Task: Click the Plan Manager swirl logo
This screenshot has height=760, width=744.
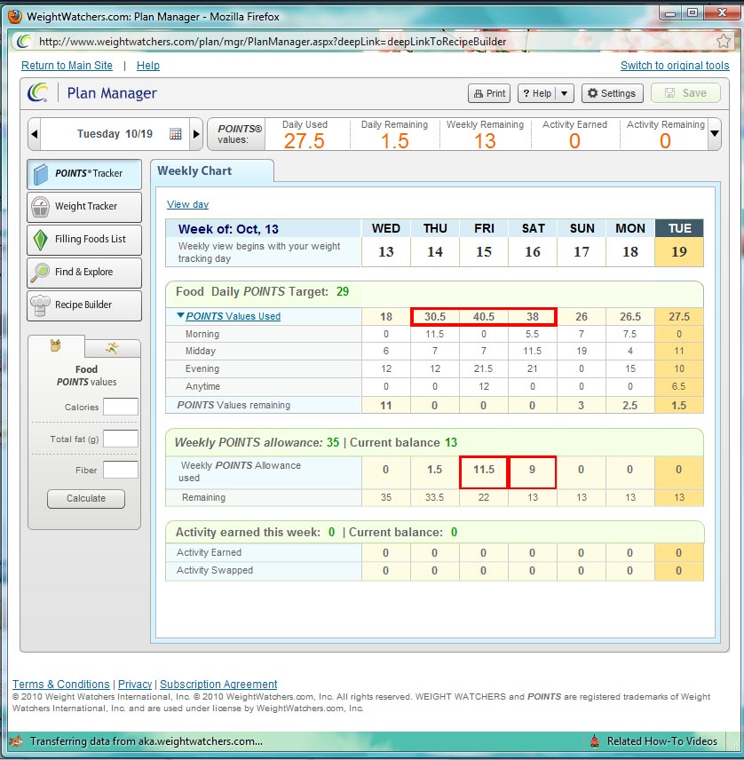Action: tap(38, 92)
